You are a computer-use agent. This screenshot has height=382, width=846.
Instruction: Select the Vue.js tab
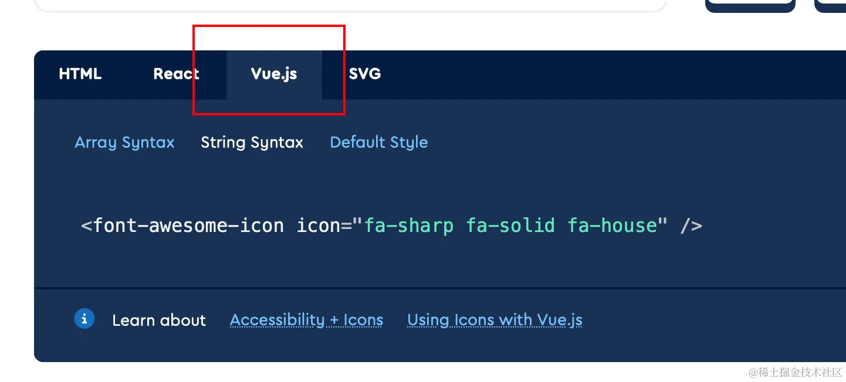tap(274, 74)
